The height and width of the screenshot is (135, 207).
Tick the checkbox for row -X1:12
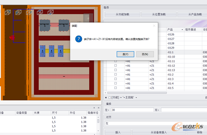click(115, 65)
